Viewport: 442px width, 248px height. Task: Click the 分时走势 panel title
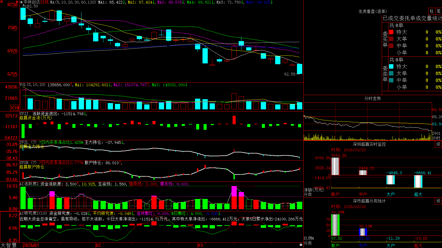[372, 98]
